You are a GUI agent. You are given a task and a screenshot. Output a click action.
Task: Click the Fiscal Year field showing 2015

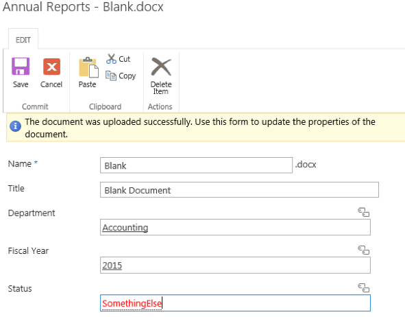point(235,265)
